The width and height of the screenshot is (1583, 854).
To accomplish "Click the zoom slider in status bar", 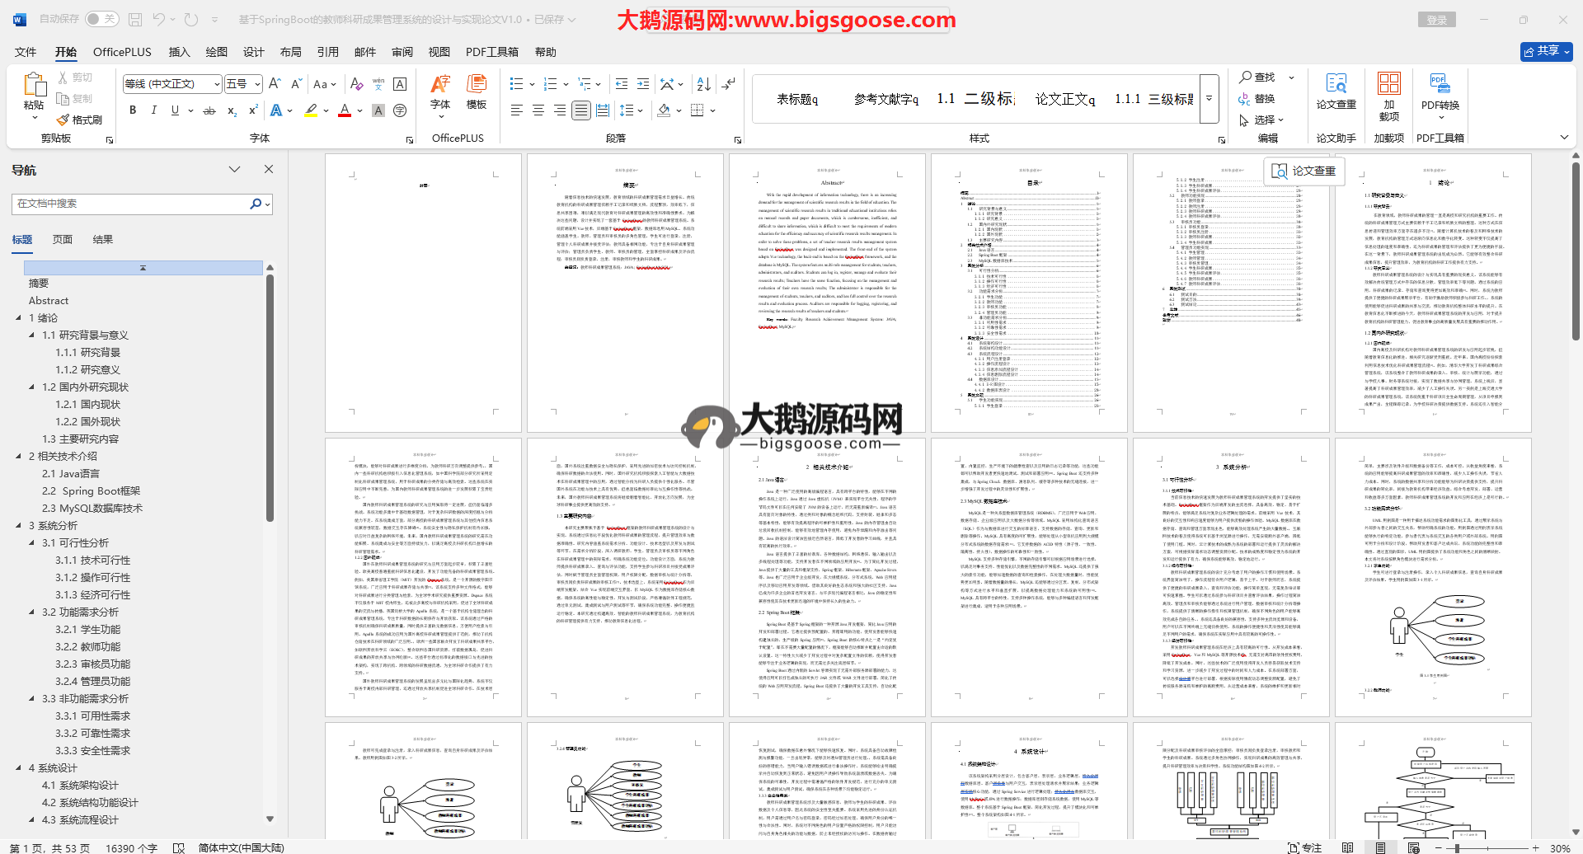I will 1457,848.
